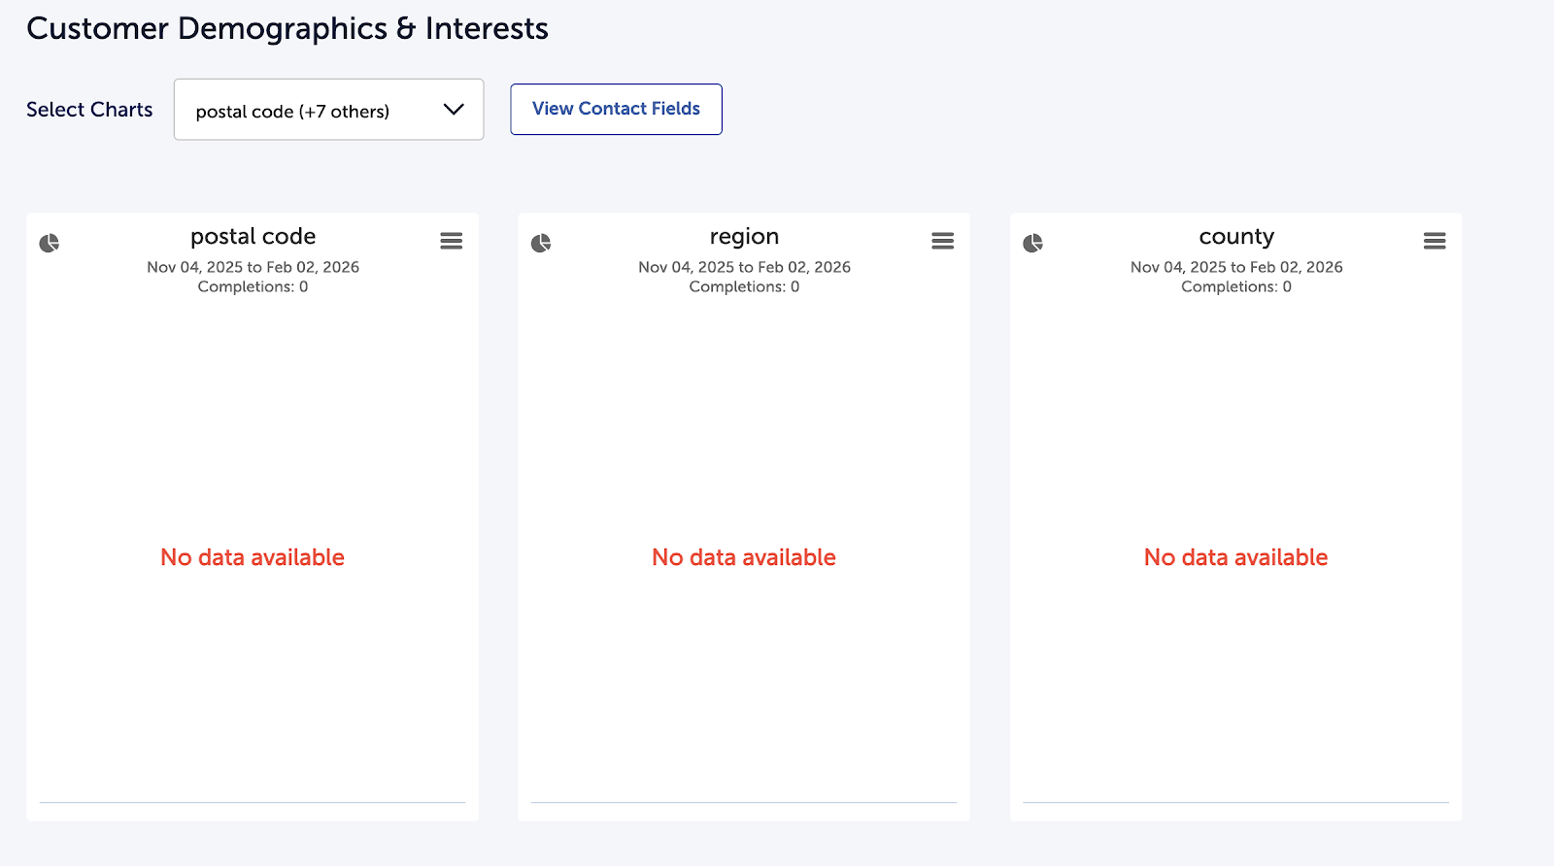Click the pie chart icon on county card
Screen dimensions: 1554x866
pos(1032,243)
